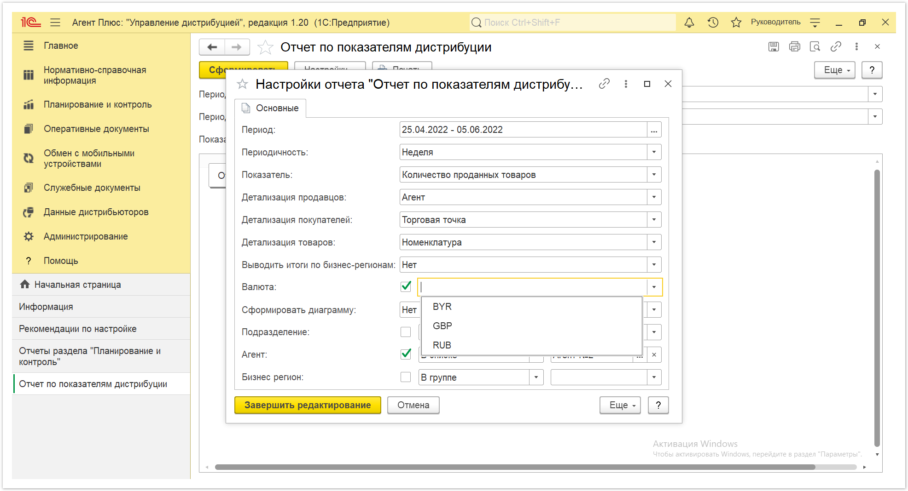Open Информация in navigation panel
Viewport: 908px width, 491px height.
101,307
